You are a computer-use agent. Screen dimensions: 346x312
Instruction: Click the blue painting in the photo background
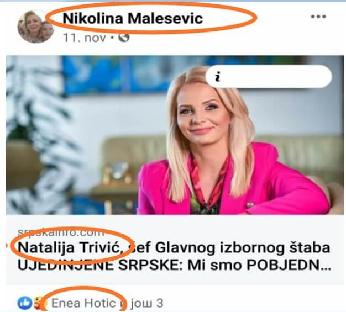pyautogui.click(x=115, y=75)
